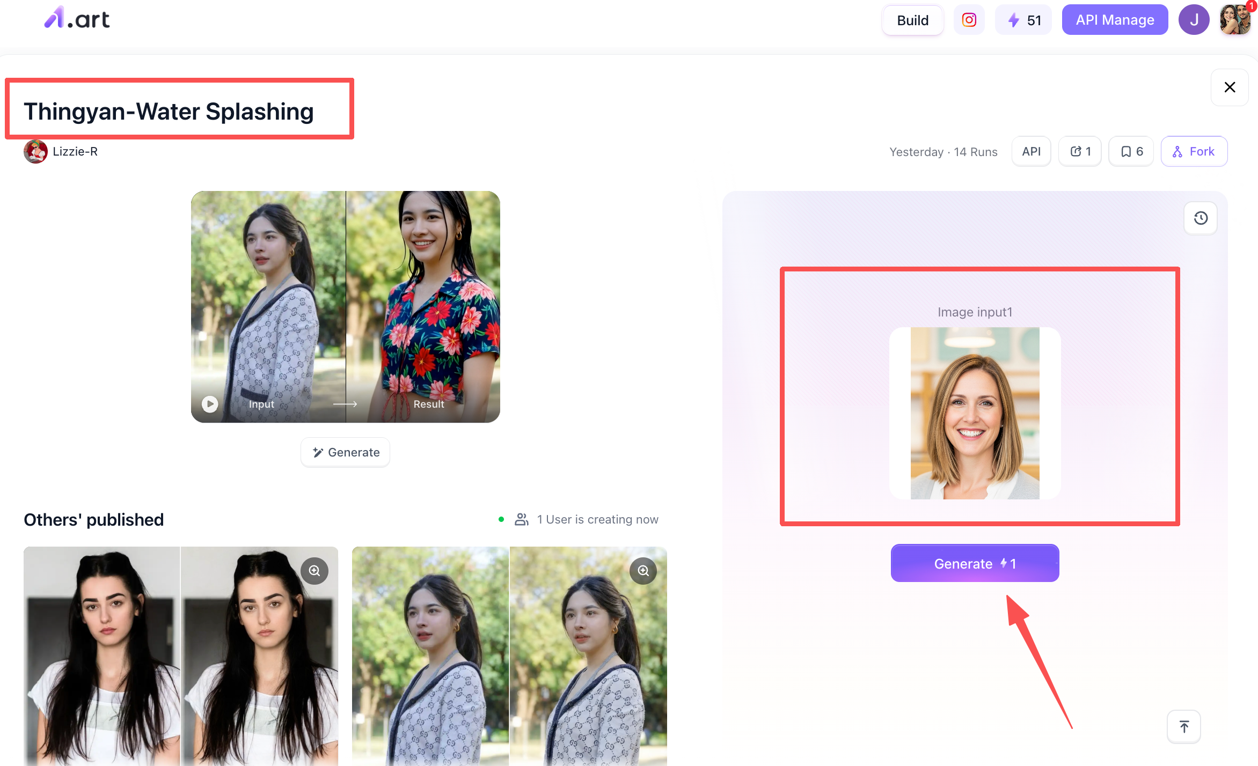Open API Manage page
The height and width of the screenshot is (766, 1258).
pos(1115,20)
